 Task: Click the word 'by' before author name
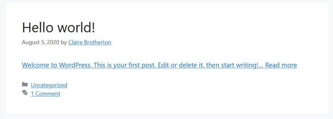[64, 42]
